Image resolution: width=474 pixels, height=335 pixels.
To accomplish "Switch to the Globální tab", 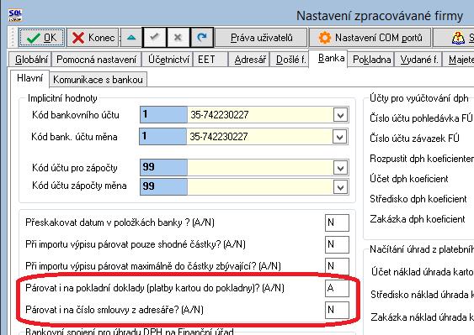I will tap(31, 60).
